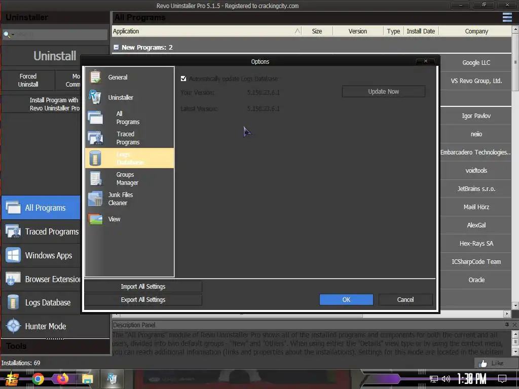Click description panel scroll down arrow
The height and width of the screenshot is (389, 519).
(x=515, y=352)
